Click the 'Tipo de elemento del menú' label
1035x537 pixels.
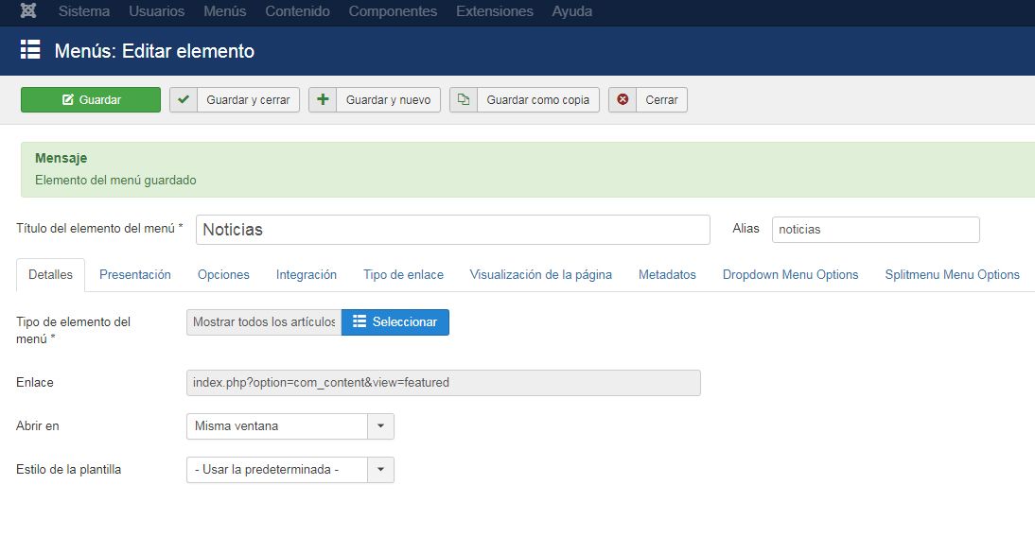click(73, 330)
